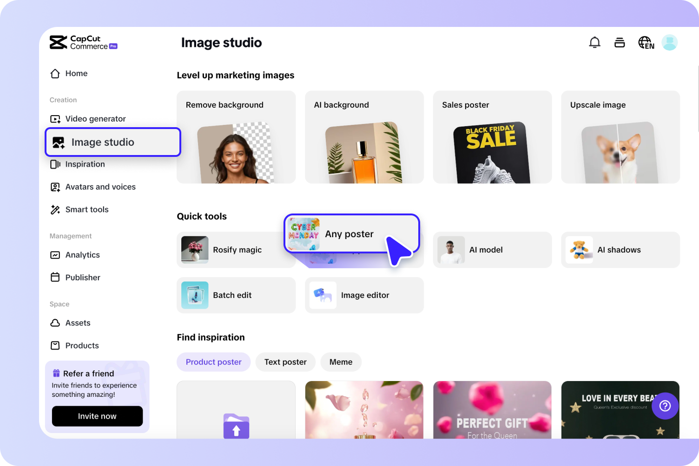Open the user profile avatar
Image resolution: width=699 pixels, height=466 pixels.
point(669,43)
